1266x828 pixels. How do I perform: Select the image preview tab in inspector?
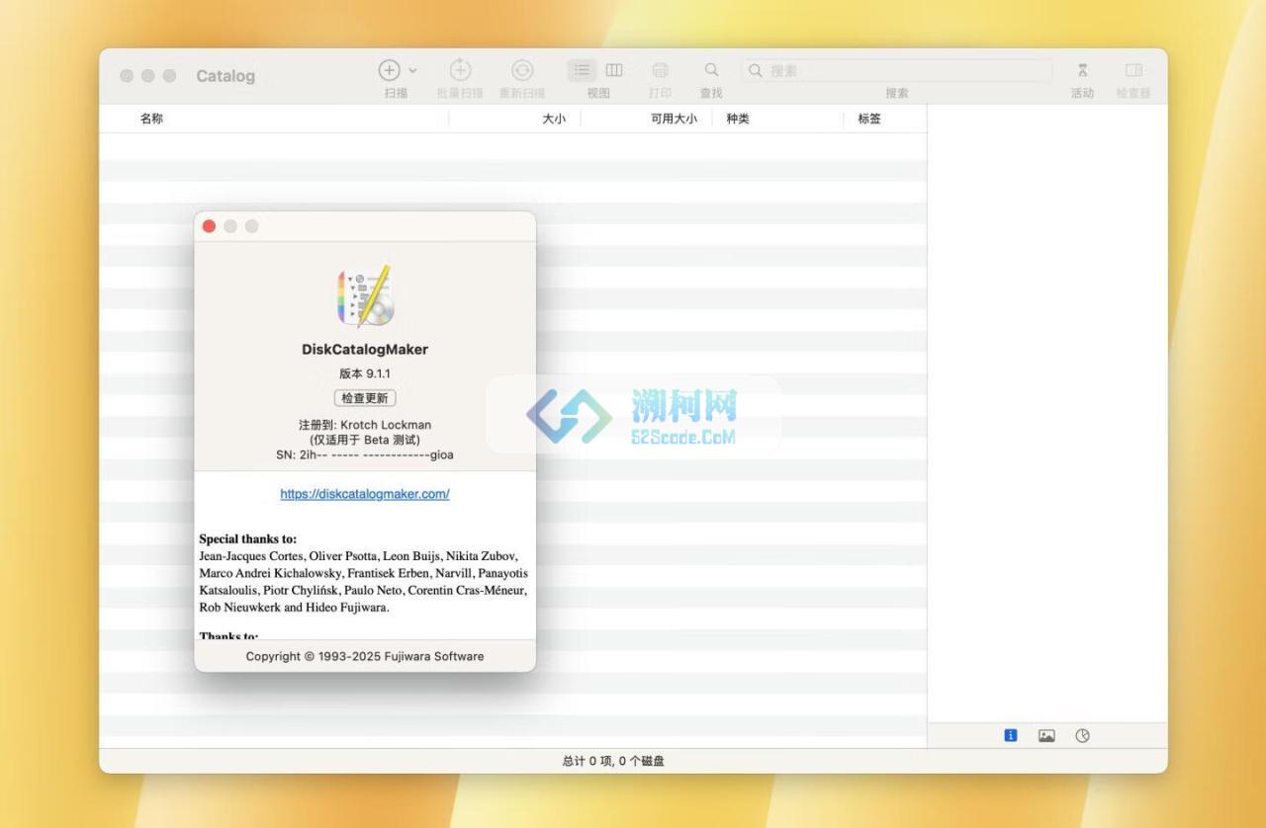pyautogui.click(x=1046, y=735)
